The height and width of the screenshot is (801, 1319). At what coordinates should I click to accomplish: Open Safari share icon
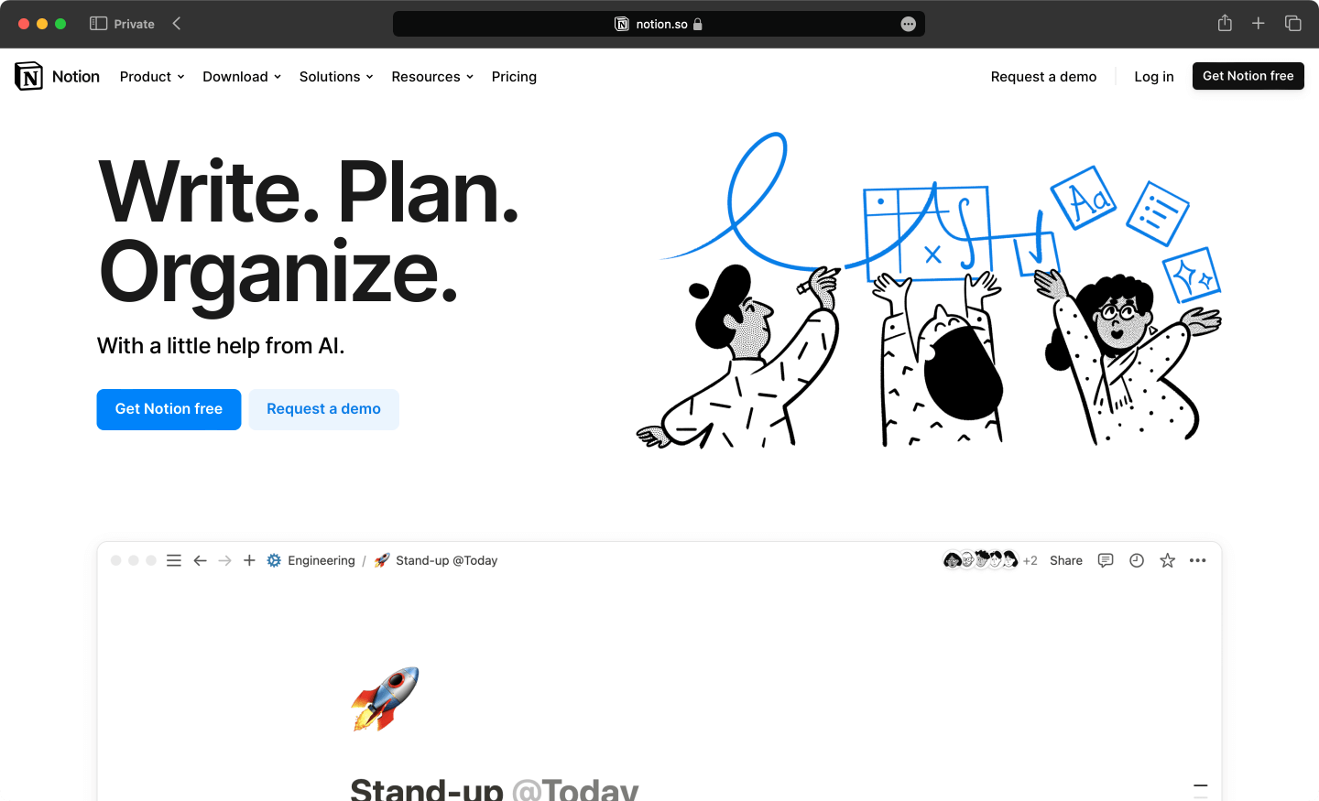(x=1225, y=23)
